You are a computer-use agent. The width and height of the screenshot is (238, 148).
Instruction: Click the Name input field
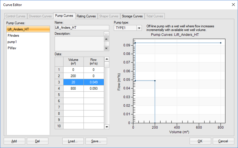pyautogui.click(x=82, y=28)
